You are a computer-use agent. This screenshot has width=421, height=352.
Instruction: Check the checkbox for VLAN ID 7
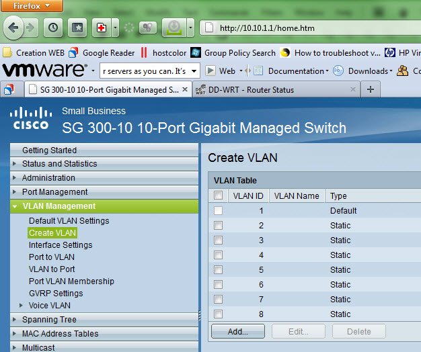click(219, 299)
